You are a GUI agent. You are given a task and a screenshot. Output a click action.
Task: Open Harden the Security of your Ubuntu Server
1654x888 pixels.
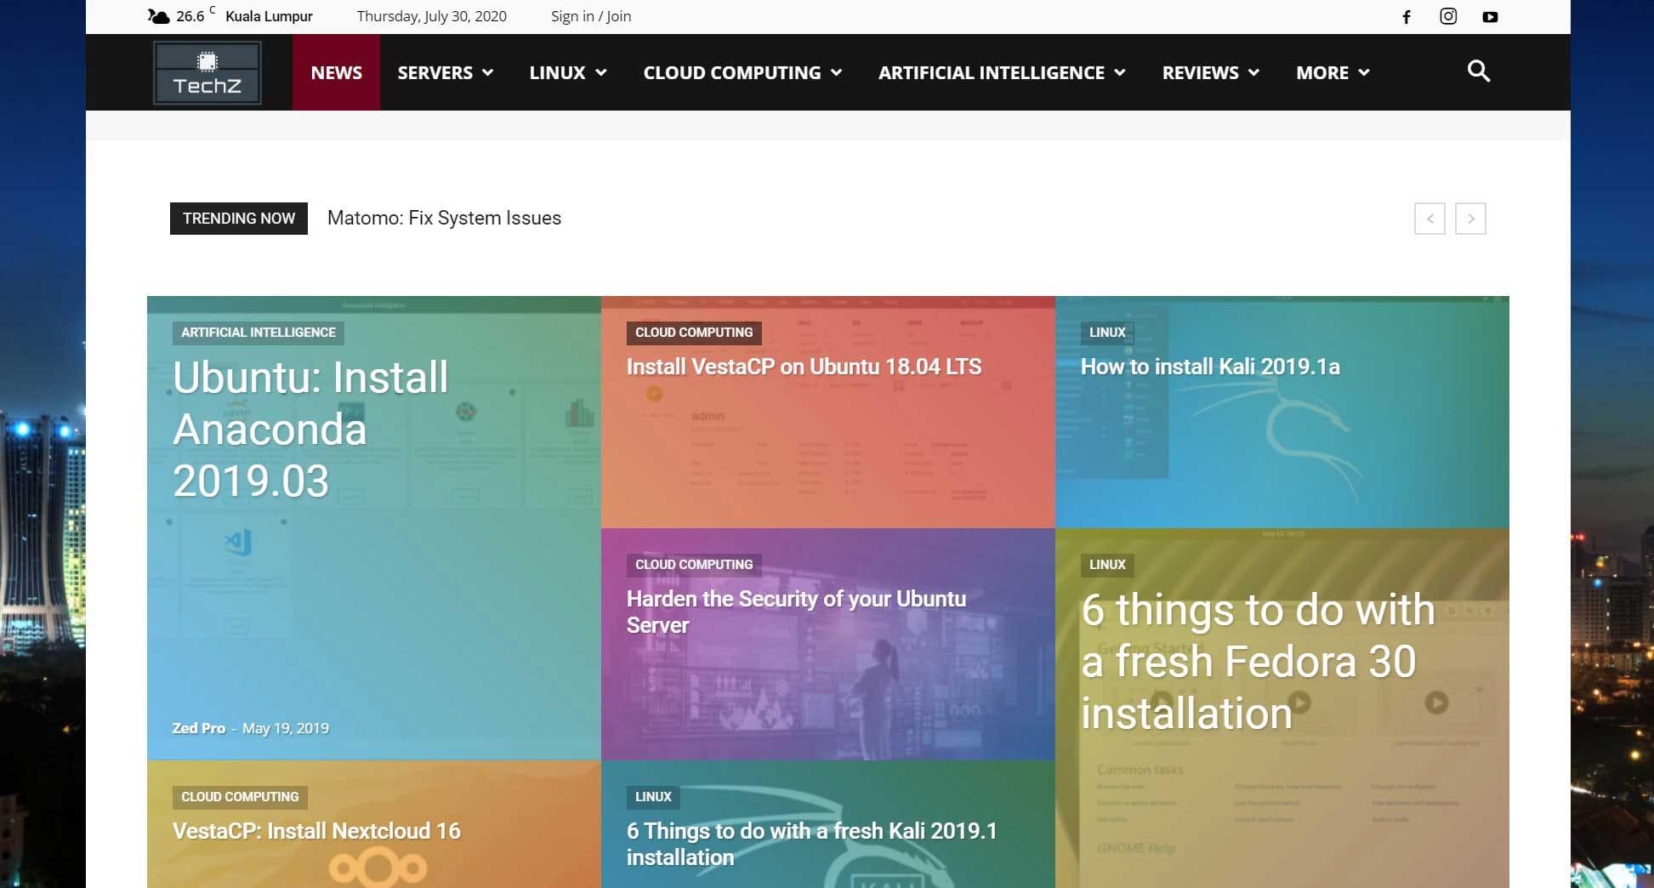pyautogui.click(x=796, y=612)
